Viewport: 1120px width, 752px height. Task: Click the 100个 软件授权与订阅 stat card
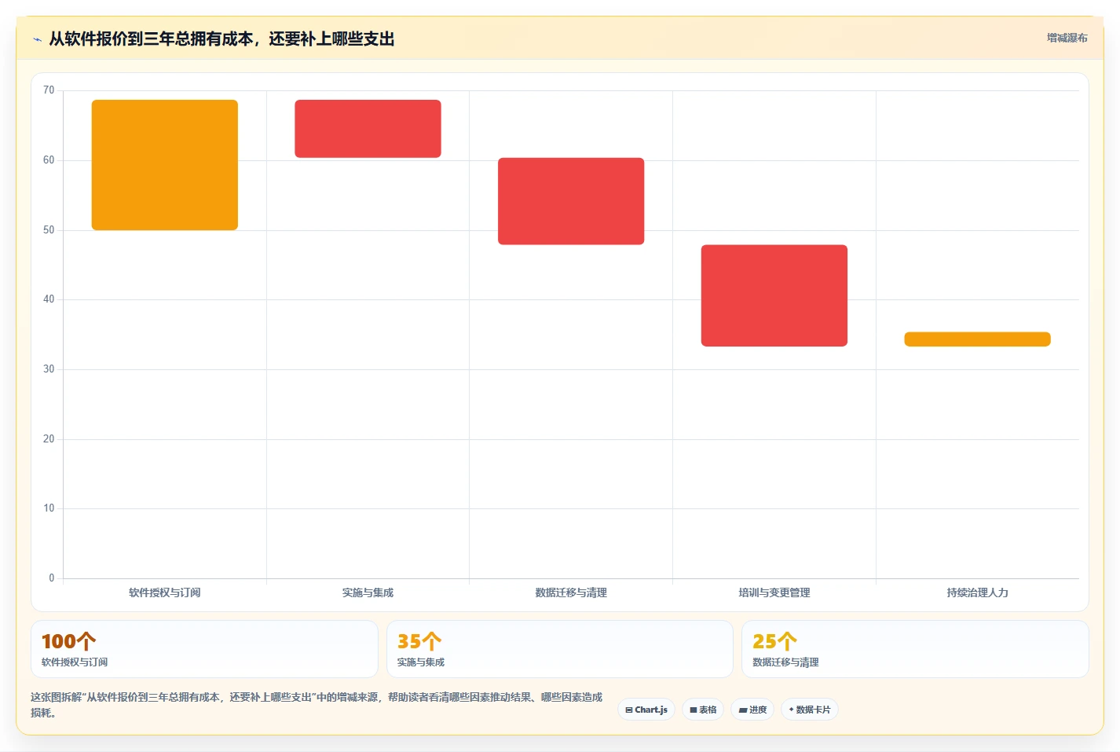pyautogui.click(x=204, y=649)
